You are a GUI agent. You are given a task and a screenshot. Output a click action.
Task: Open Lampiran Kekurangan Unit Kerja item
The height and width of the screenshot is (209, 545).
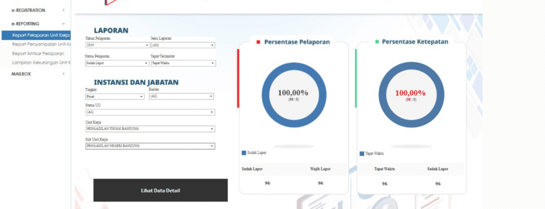[41, 63]
